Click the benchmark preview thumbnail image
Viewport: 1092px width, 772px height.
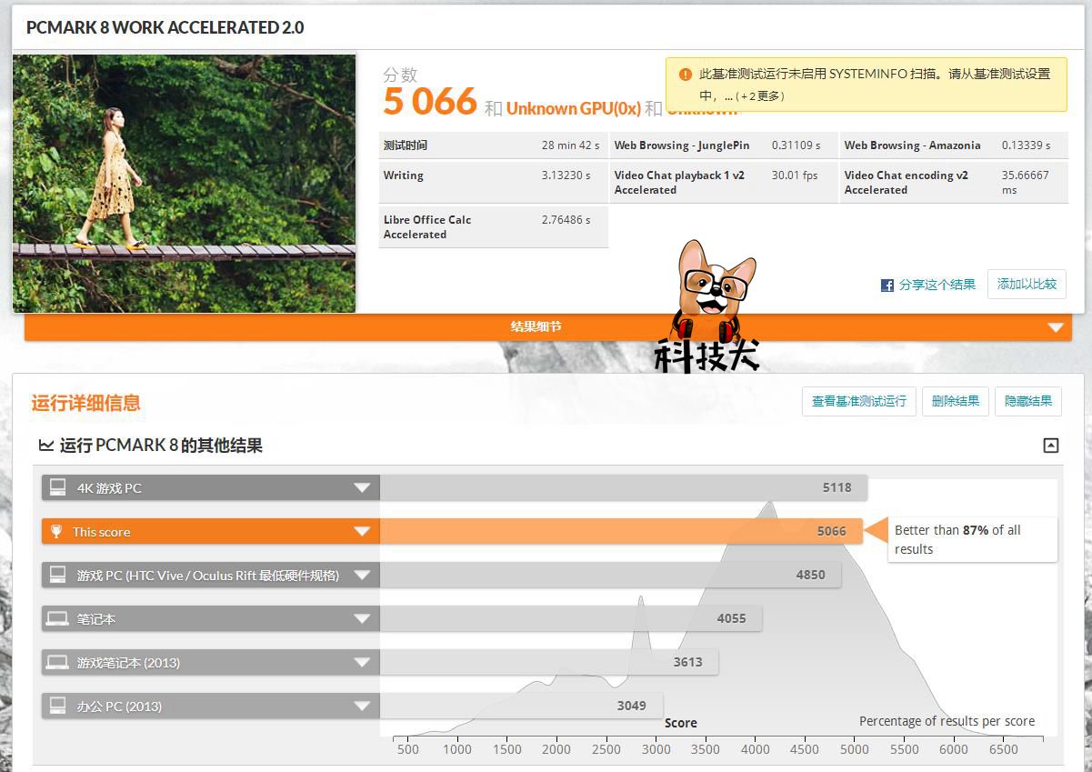184,184
